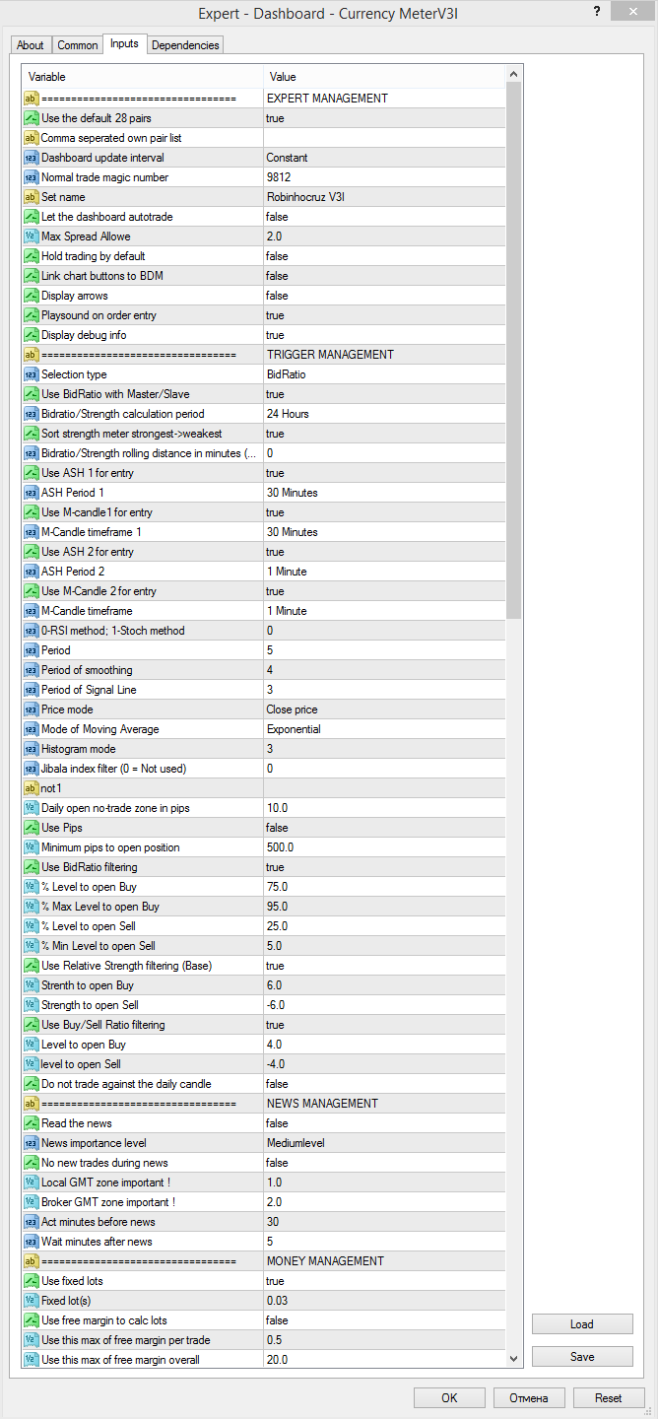Click the scrollbar up arrow
The height and width of the screenshot is (1419, 658).
[514, 74]
